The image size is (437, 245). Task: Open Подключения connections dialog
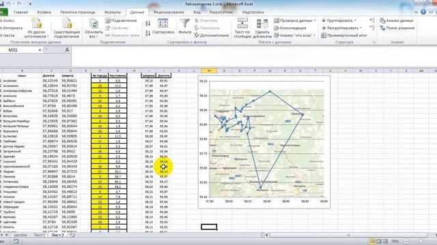pos(121,20)
